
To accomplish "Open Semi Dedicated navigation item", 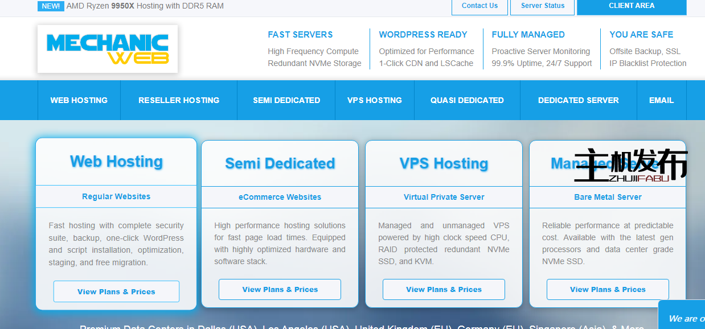I will [x=286, y=100].
